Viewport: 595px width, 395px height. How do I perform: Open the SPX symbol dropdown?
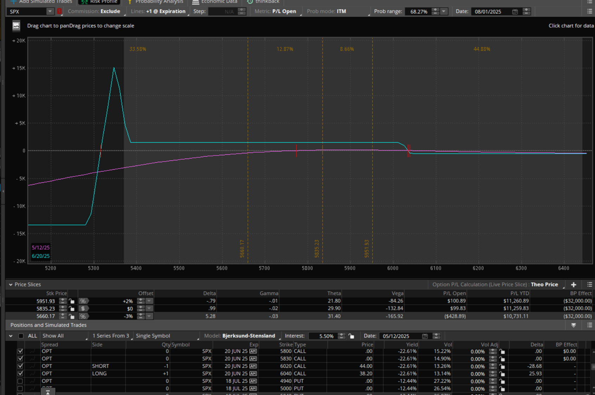click(x=50, y=12)
